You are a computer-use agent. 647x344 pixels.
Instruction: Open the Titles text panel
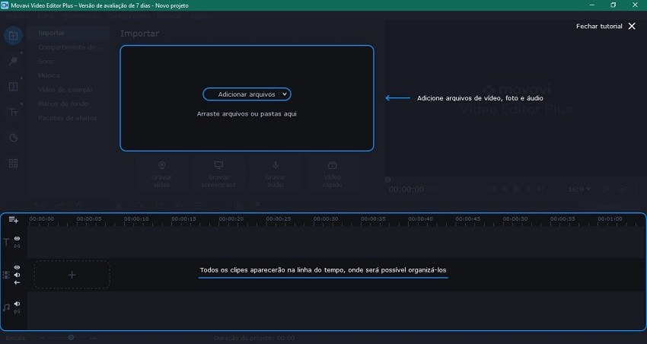pyautogui.click(x=13, y=113)
